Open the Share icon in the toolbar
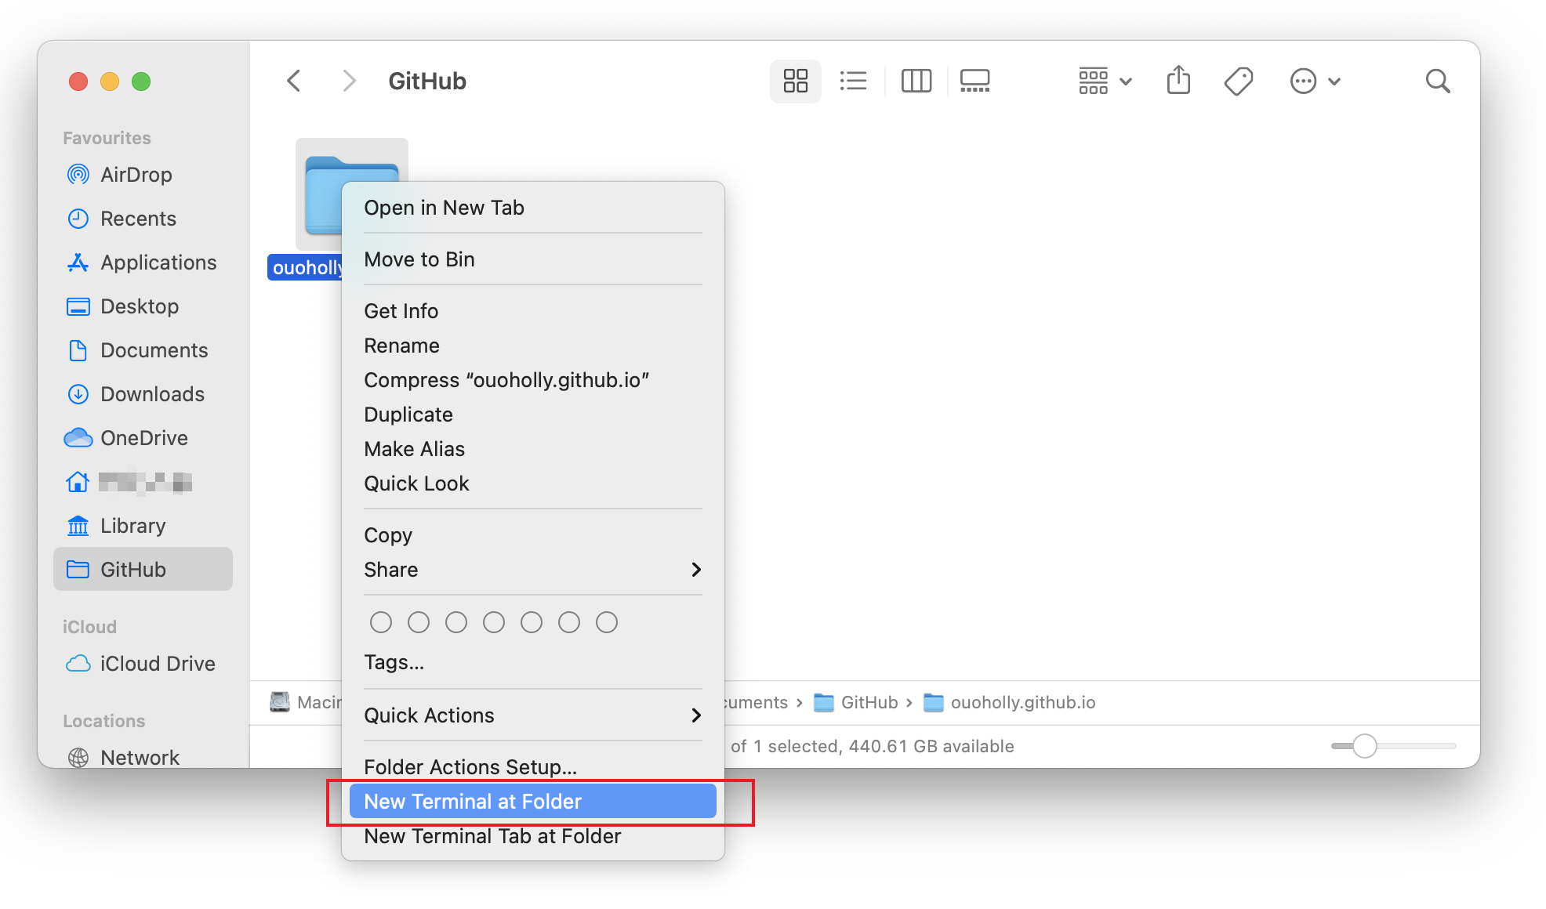Image resolution: width=1546 pixels, height=909 pixels. coord(1178,81)
